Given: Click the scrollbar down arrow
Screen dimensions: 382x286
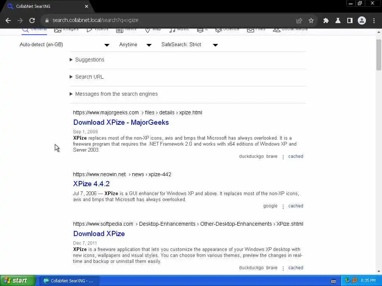Looking at the screenshot, I should (x=379, y=271).
